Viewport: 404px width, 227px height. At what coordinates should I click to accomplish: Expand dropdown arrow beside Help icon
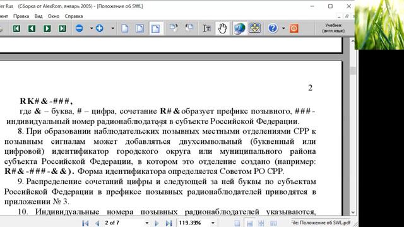283,28
